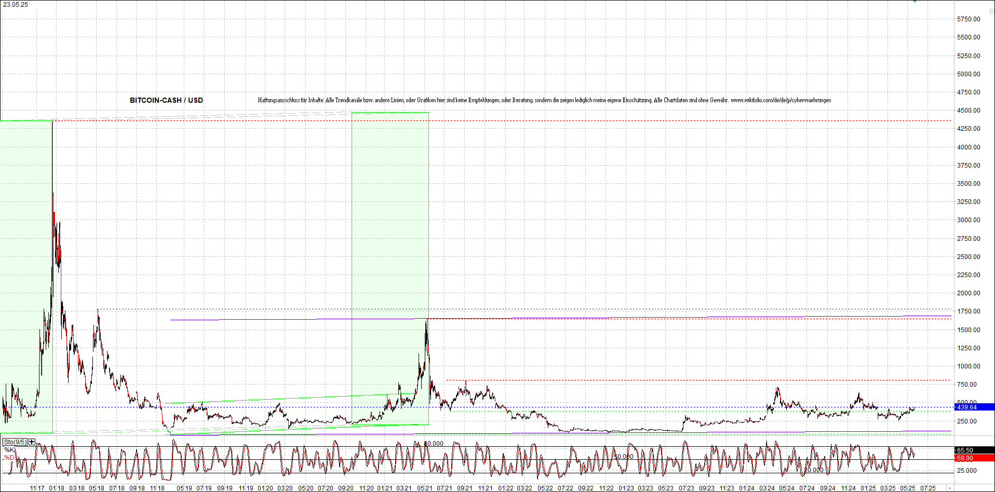Click the 20.000 oversold level label

coord(813,470)
